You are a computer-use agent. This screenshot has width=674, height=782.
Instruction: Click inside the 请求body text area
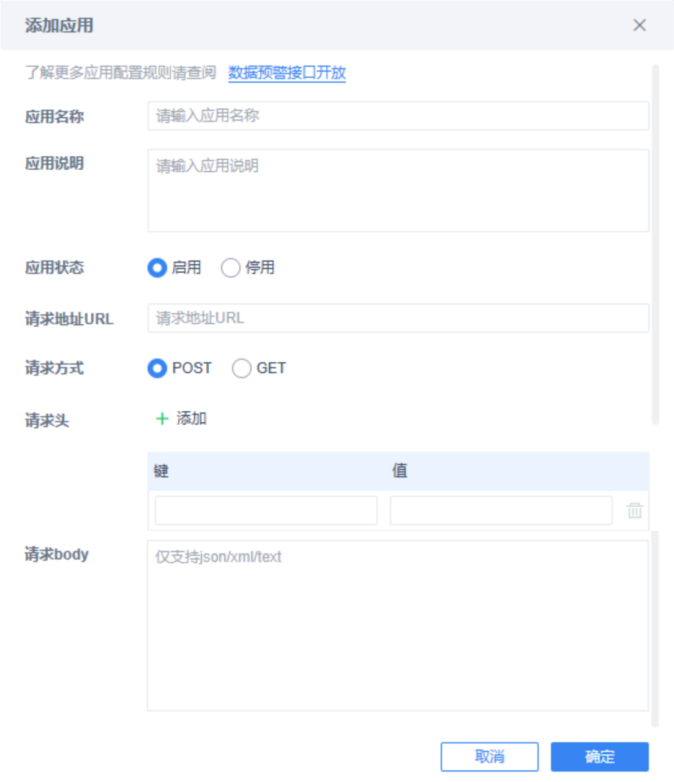tap(398, 626)
